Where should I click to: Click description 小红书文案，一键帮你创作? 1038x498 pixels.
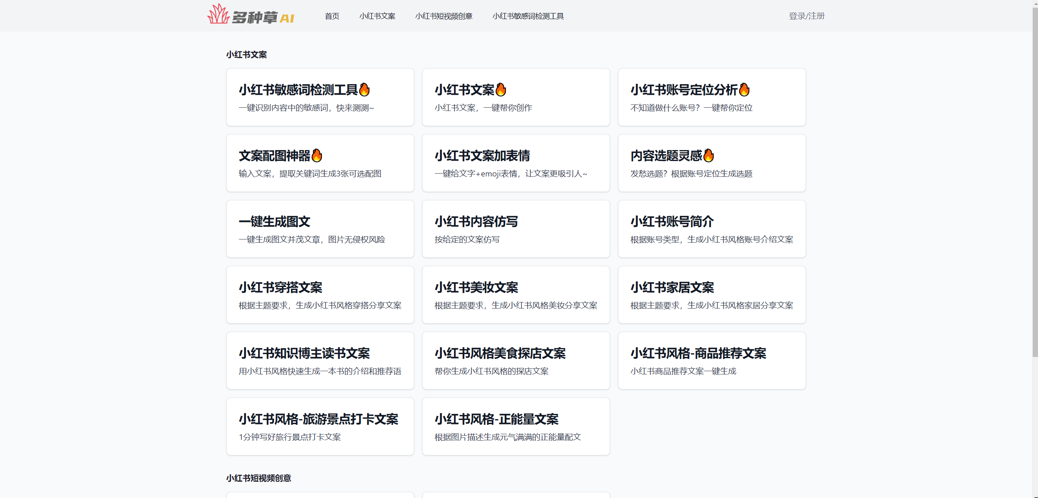coord(483,108)
